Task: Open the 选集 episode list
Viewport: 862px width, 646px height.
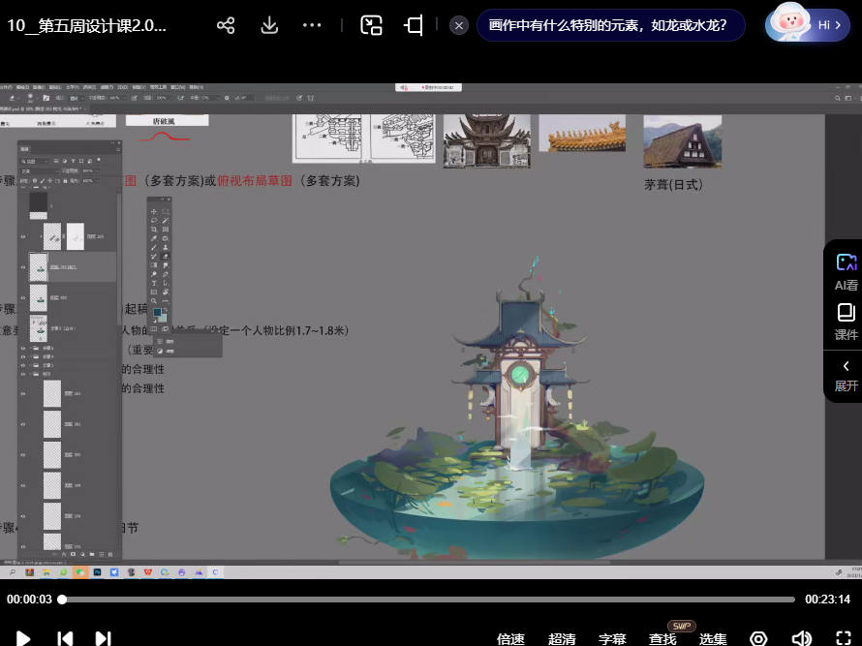Action: pyautogui.click(x=713, y=639)
